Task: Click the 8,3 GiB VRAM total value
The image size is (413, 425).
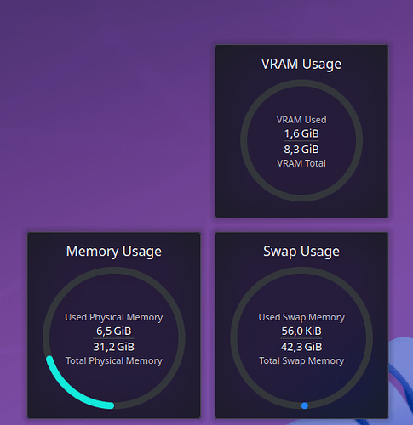Action: coord(301,150)
